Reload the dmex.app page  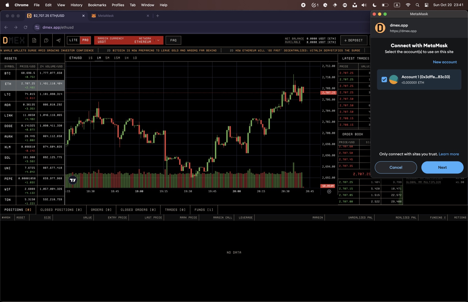click(25, 27)
